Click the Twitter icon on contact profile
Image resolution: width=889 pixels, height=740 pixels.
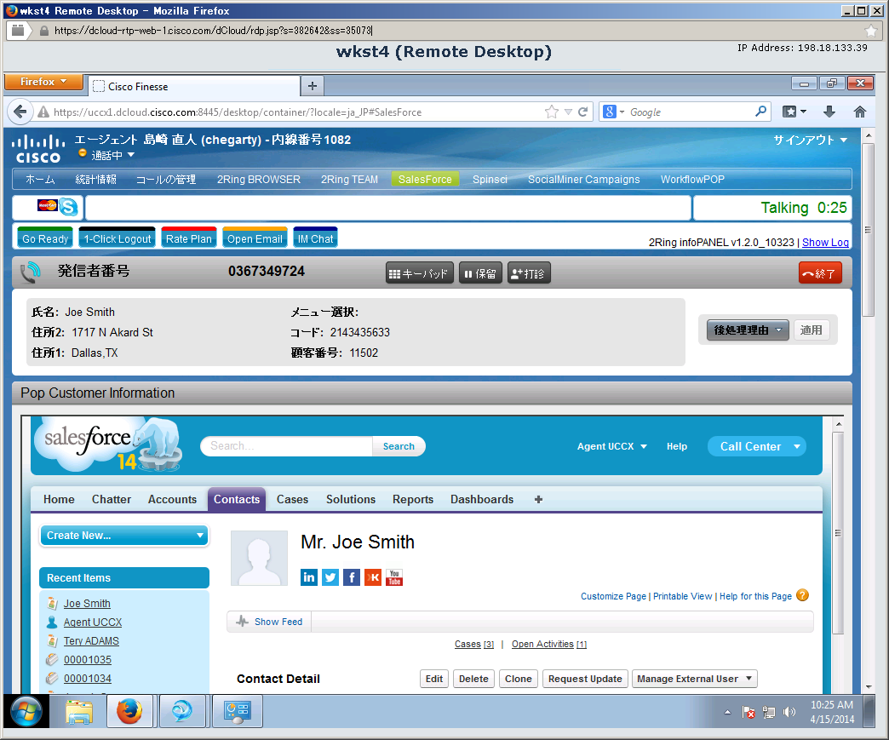coord(330,577)
